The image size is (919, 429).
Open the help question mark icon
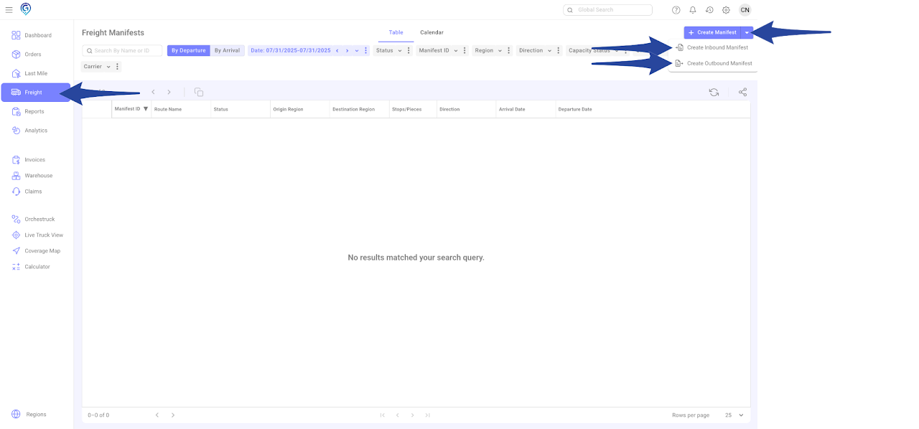point(676,10)
